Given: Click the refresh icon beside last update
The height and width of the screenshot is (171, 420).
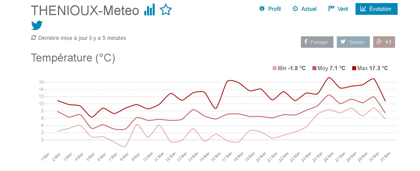Looking at the screenshot, I should click(x=34, y=38).
